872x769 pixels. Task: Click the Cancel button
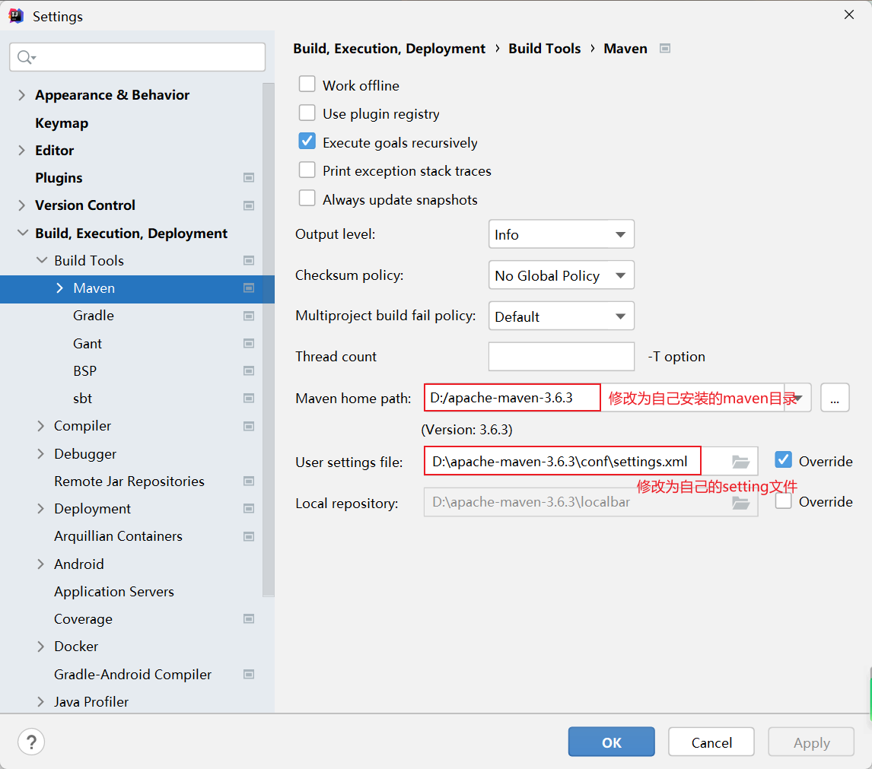711,742
